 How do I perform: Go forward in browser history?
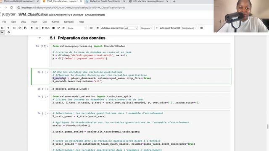(x=5, y=8)
